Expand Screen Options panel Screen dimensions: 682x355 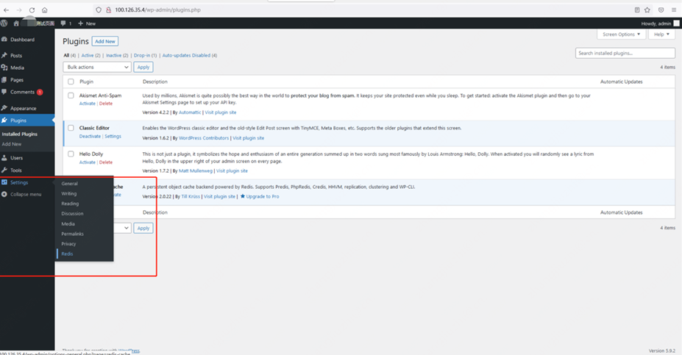coord(621,35)
